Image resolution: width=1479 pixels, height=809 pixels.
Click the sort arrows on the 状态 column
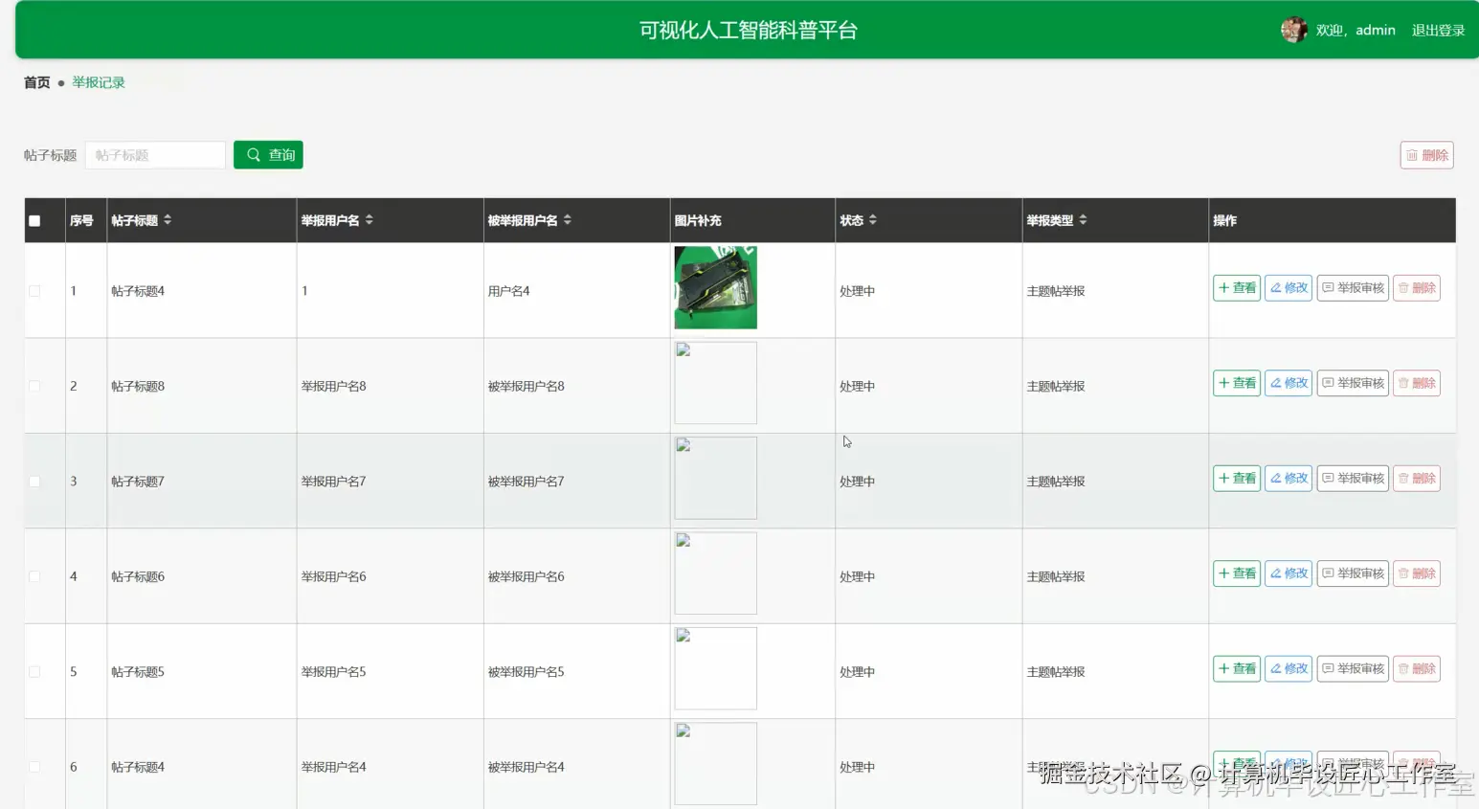[872, 219]
